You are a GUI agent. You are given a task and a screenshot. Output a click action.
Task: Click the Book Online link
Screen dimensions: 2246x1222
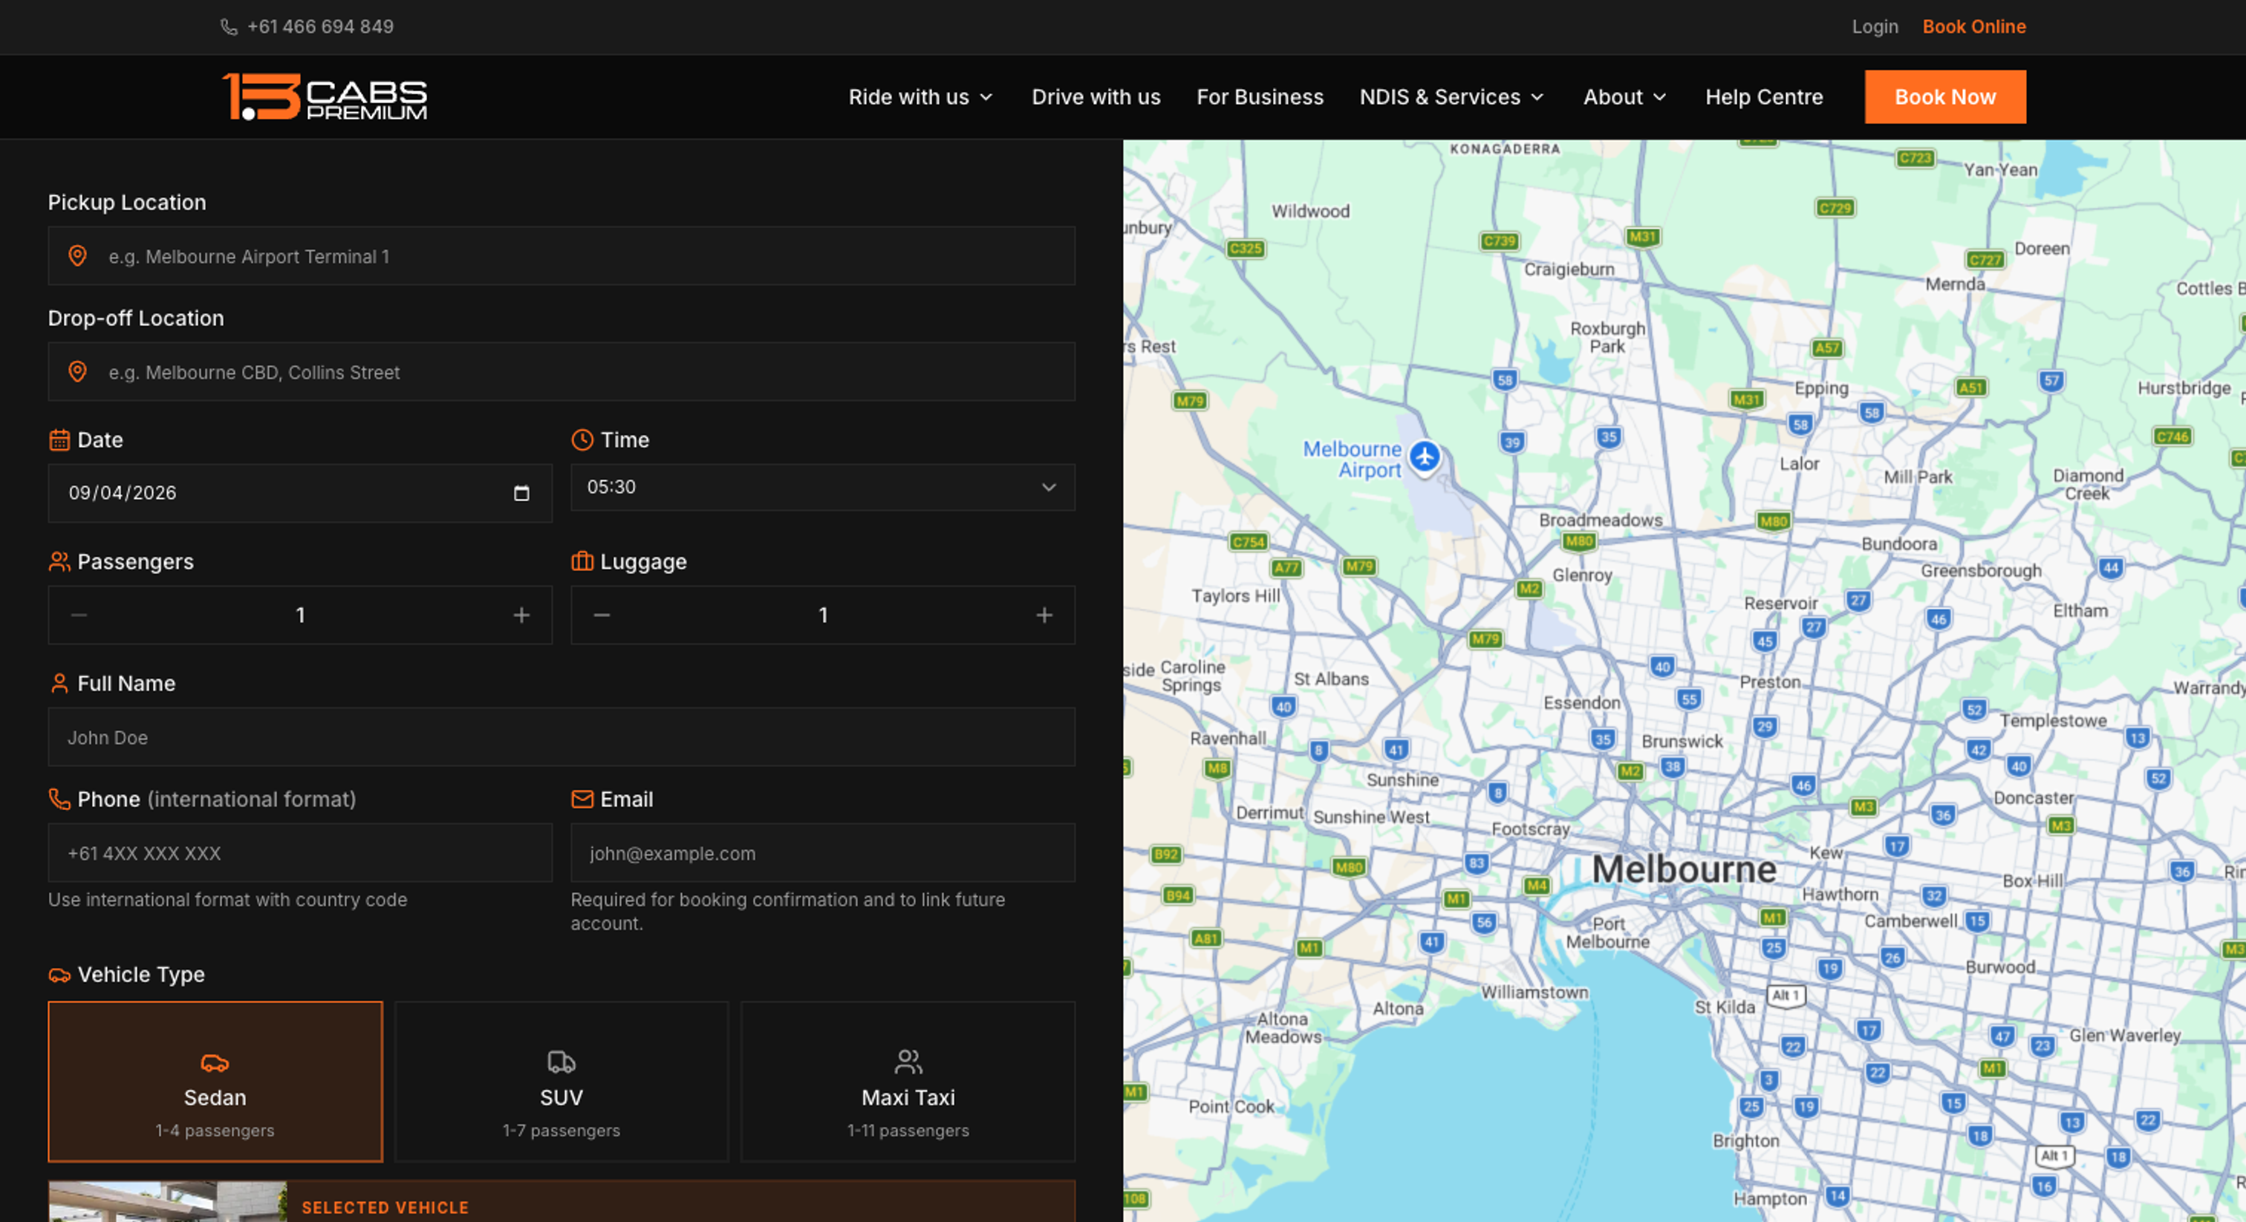(1974, 27)
